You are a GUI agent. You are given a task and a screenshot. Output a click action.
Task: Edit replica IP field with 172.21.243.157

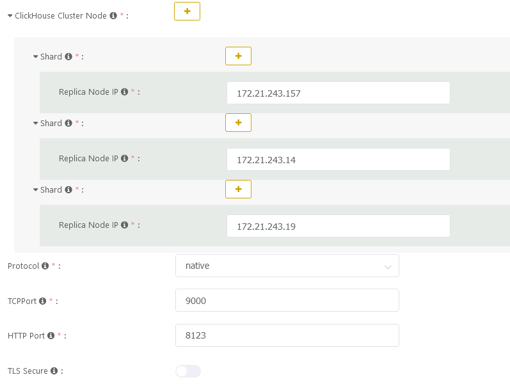(x=339, y=93)
